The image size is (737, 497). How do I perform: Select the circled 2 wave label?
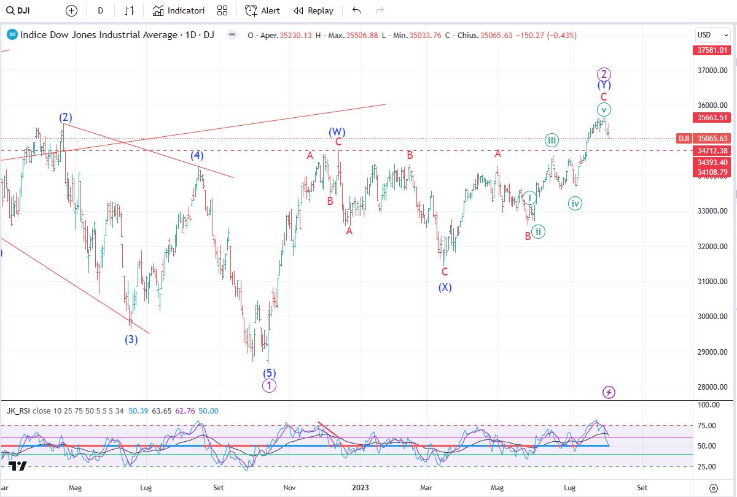604,73
